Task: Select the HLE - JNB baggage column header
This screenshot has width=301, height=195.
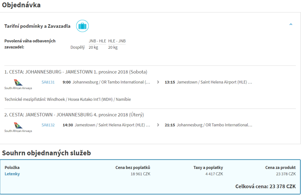Action: (117, 41)
